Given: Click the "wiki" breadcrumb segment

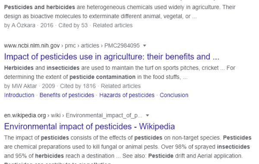Looking at the screenshot, I should click(56, 115).
